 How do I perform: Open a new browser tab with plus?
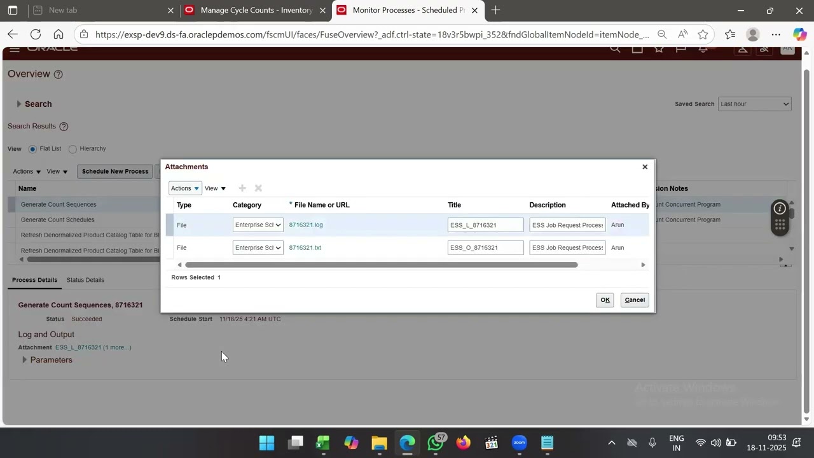point(495,10)
